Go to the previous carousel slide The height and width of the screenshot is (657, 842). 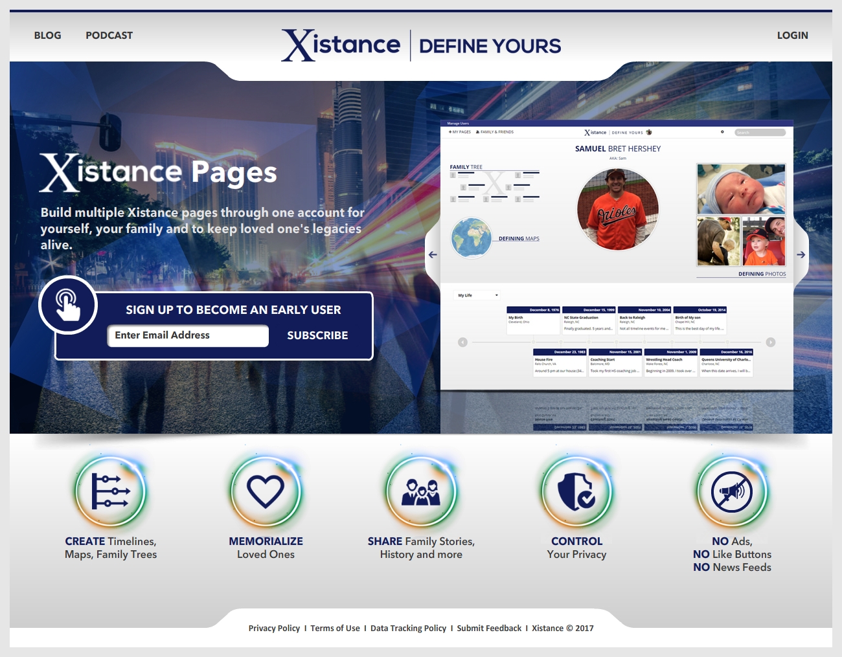(433, 254)
